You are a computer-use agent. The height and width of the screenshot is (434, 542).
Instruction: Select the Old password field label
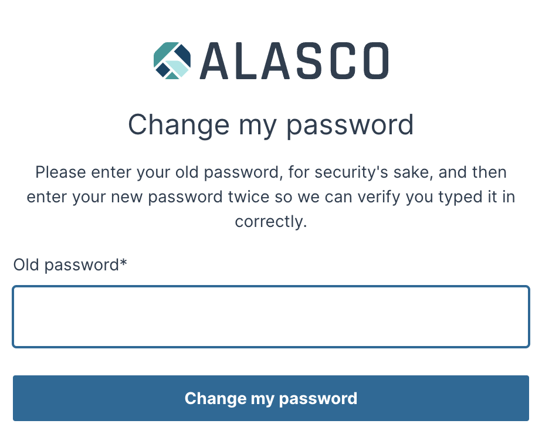click(66, 265)
